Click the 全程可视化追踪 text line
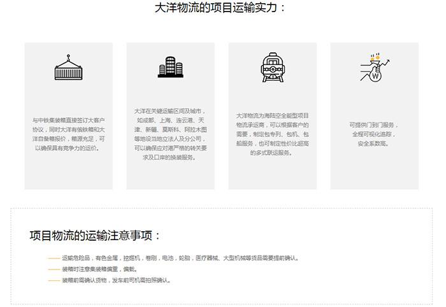Image resolution: width=446 pixels, height=307 pixels. click(373, 134)
